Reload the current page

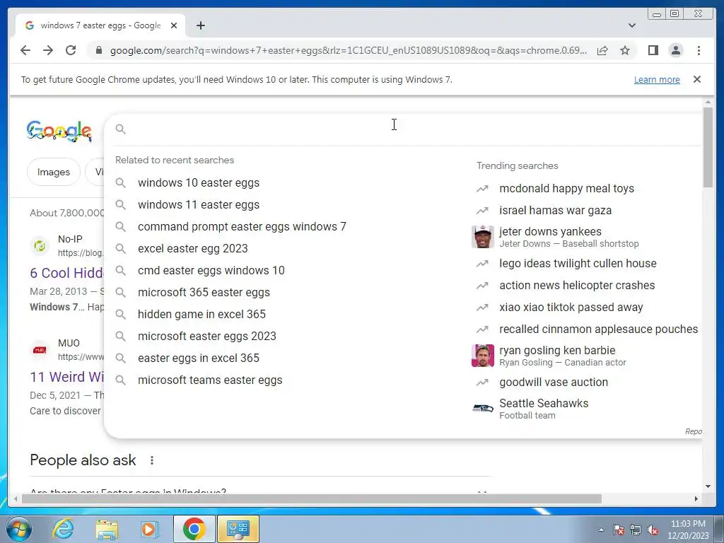[71, 50]
